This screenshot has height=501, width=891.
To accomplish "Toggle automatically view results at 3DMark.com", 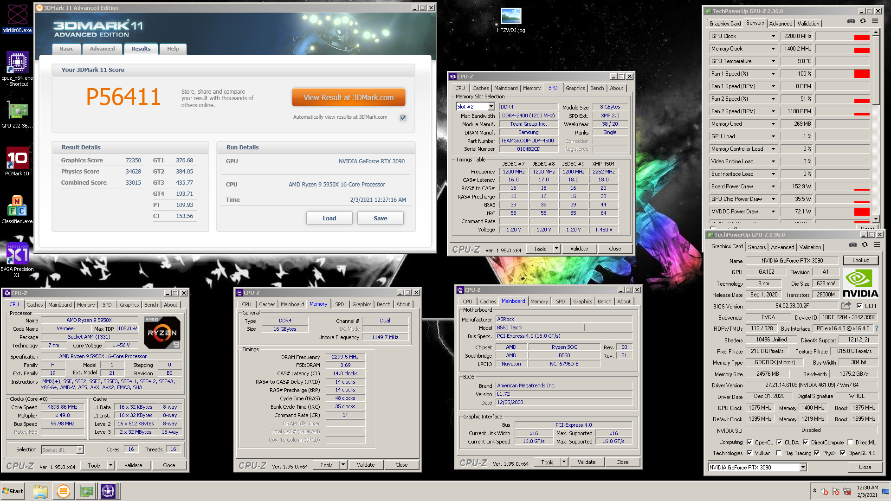I will 403,118.
